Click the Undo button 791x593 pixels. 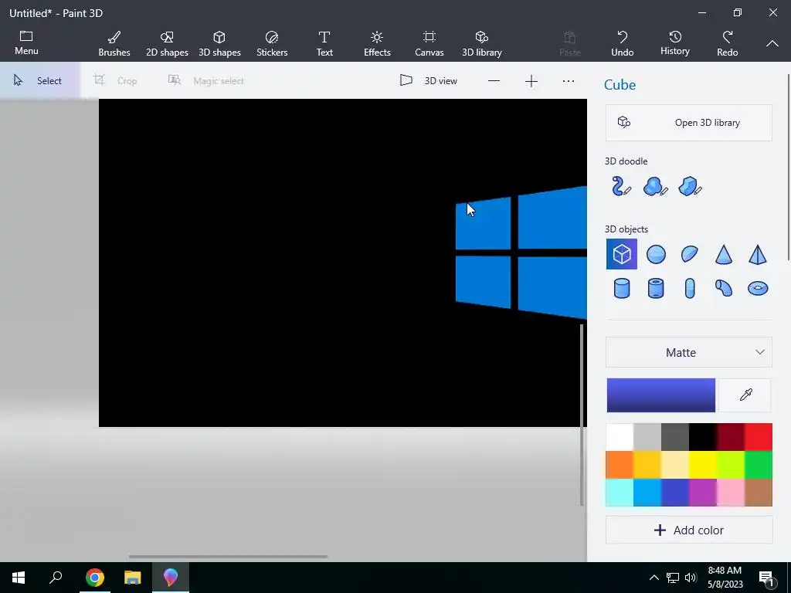pos(622,43)
